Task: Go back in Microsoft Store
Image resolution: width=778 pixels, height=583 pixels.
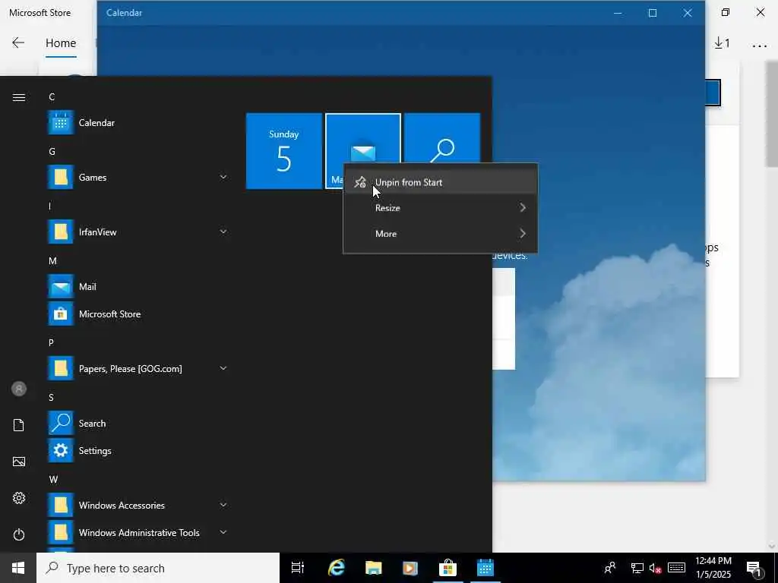Action: [18, 43]
